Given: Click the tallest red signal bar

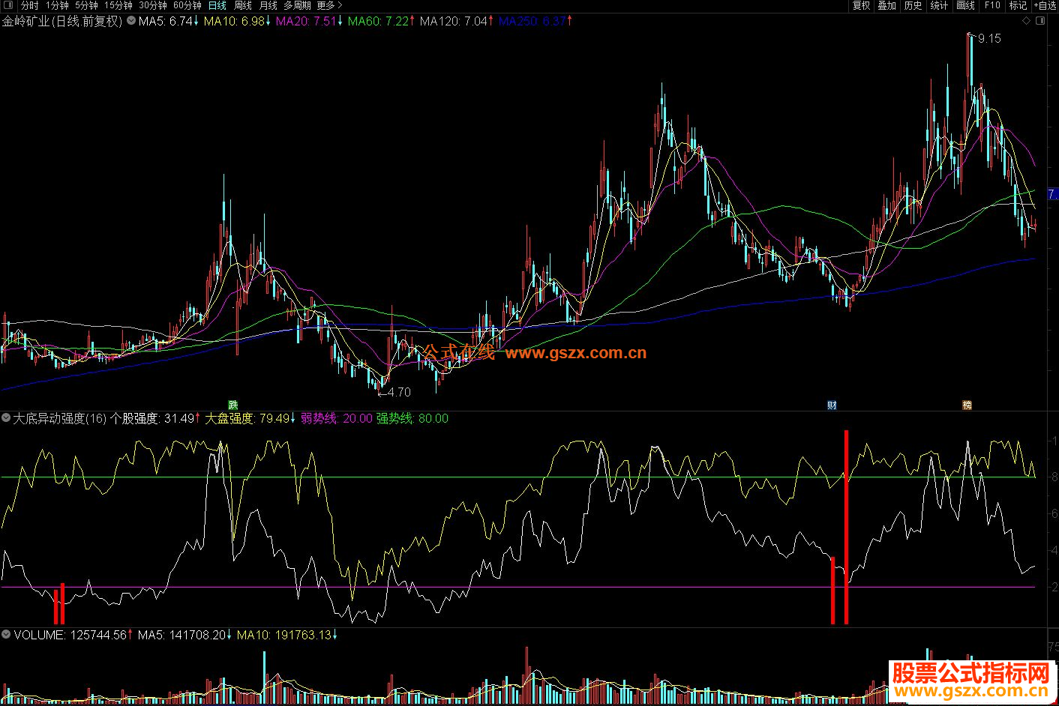Looking at the screenshot, I should [x=846, y=527].
